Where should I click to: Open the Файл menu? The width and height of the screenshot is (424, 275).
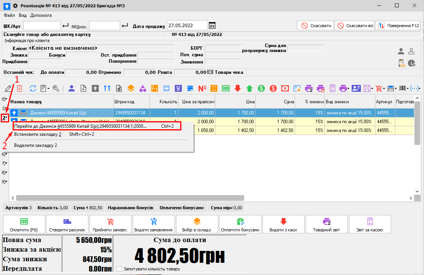tap(10, 15)
